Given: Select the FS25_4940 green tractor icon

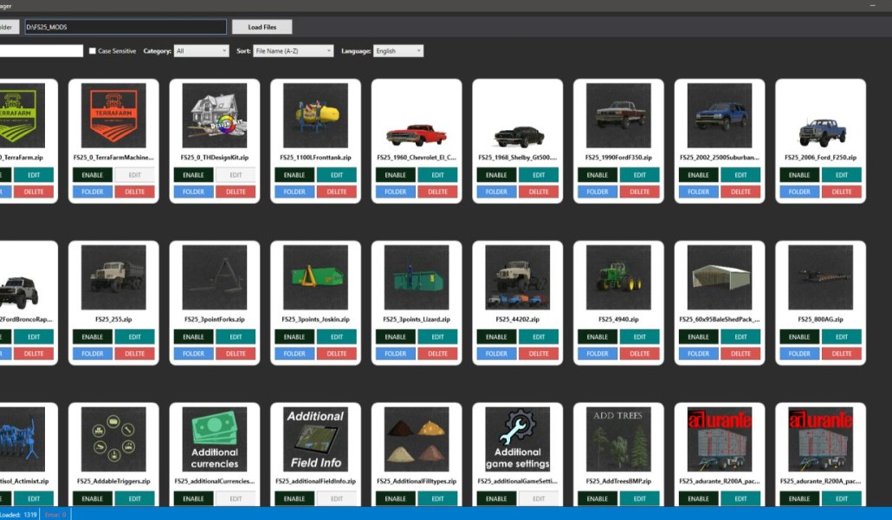Looking at the screenshot, I should (618, 277).
